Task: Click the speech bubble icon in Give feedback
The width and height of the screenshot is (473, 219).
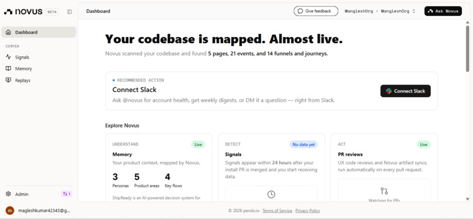Action: pyautogui.click(x=300, y=11)
